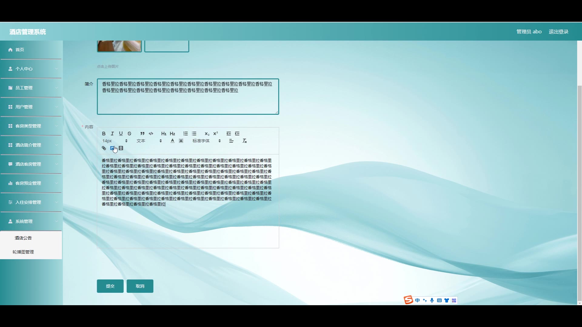
Task: Click the 退出登录 logout link
Action: 558,31
